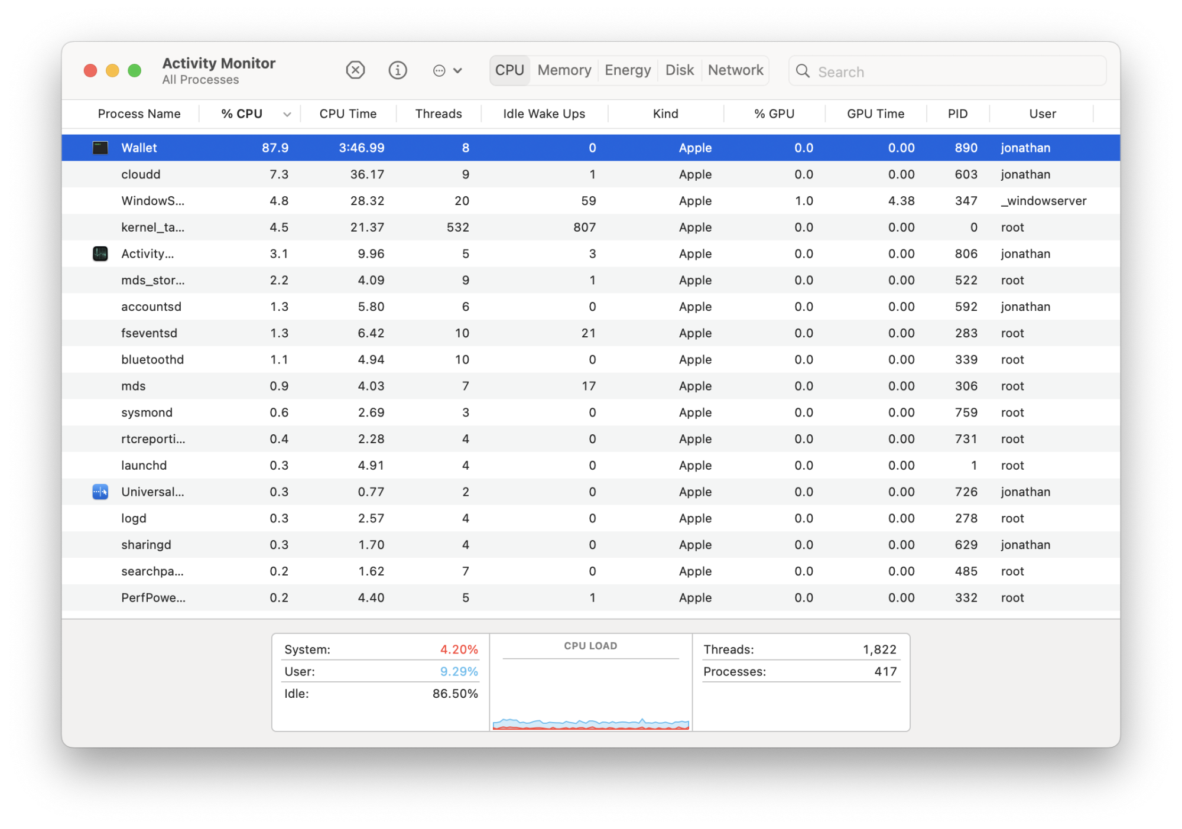Screen dimensions: 1182x829
Task: Click the yellow minimize window button
Action: pyautogui.click(x=112, y=71)
